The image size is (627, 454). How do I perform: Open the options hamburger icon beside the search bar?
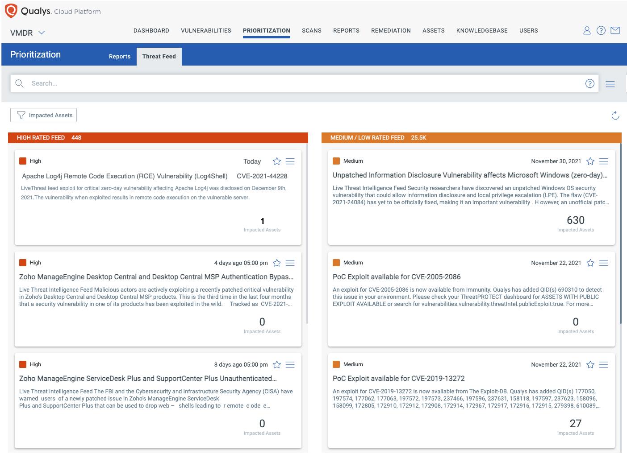click(610, 84)
